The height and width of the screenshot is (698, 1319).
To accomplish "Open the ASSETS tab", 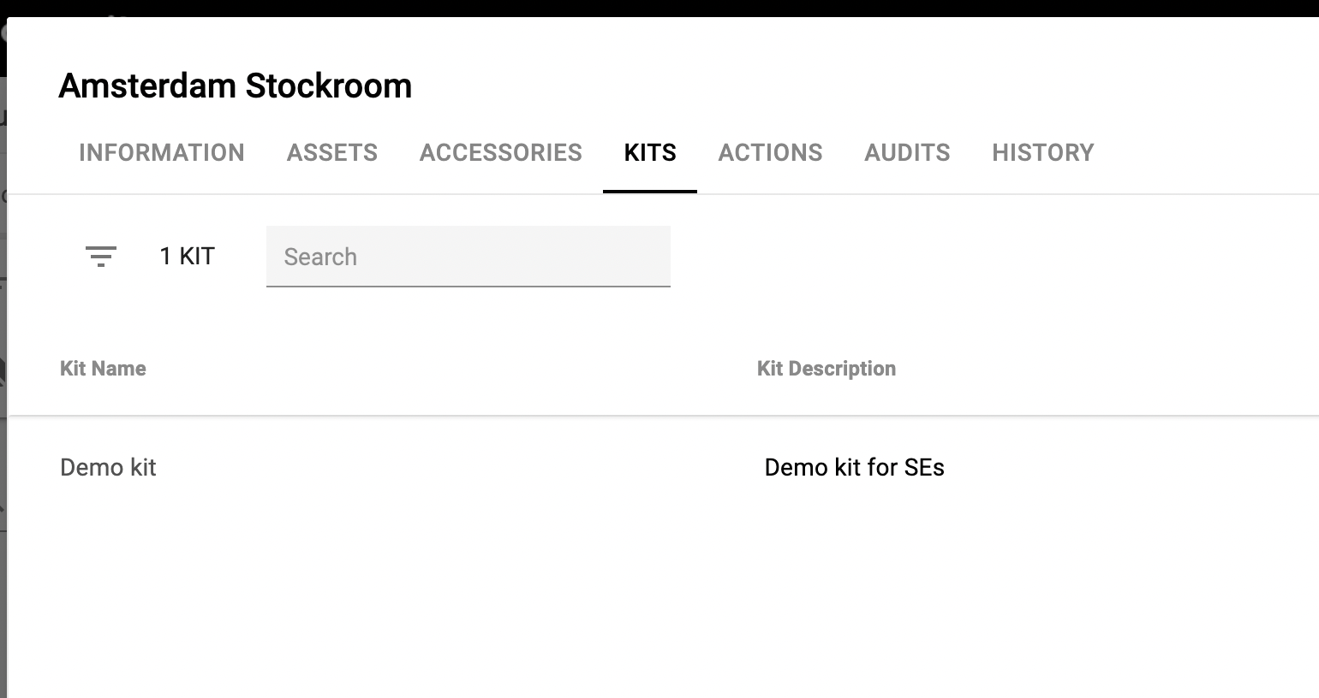I will pyautogui.click(x=332, y=153).
